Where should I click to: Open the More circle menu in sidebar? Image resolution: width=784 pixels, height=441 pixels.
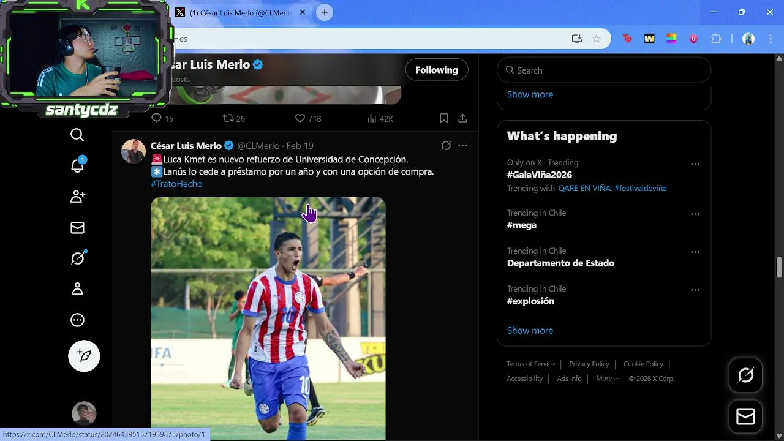77,320
